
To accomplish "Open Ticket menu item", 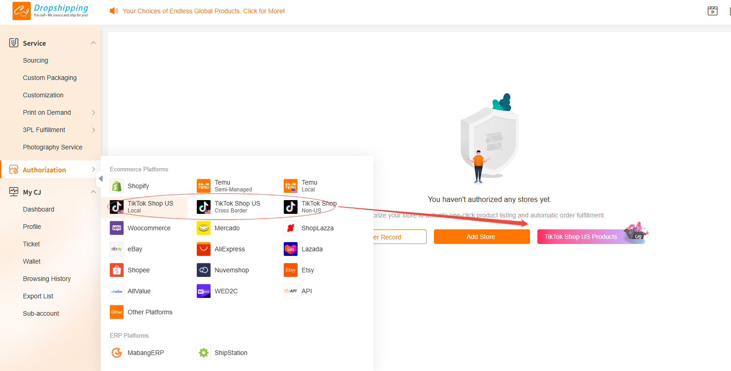I will coord(32,244).
